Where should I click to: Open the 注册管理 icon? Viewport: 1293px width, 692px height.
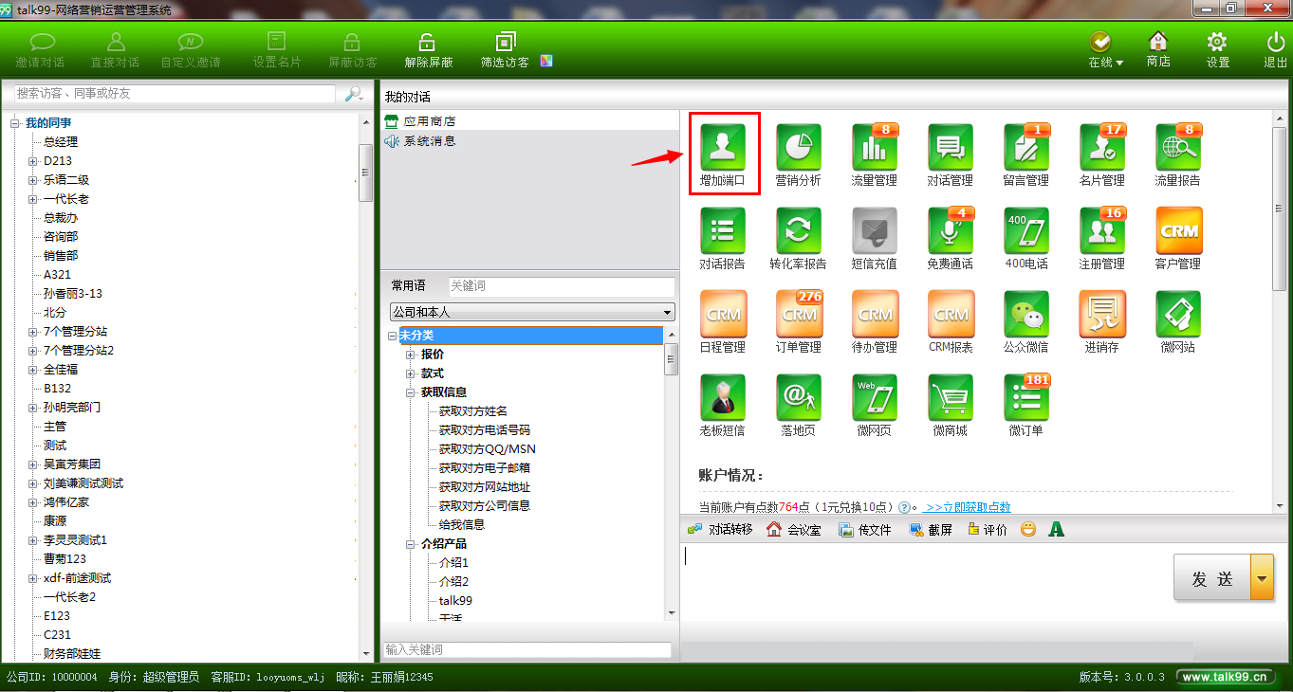(1102, 231)
